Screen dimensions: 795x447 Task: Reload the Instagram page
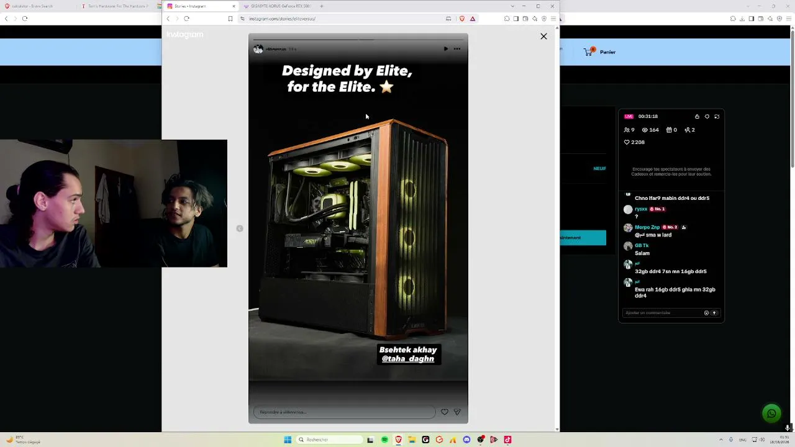(186, 19)
